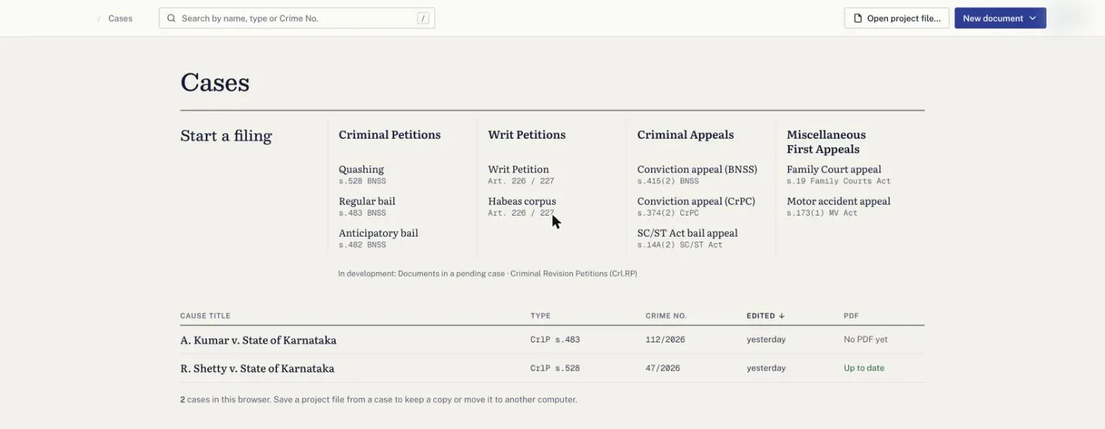Expand the New document dropdown arrow

(1032, 18)
